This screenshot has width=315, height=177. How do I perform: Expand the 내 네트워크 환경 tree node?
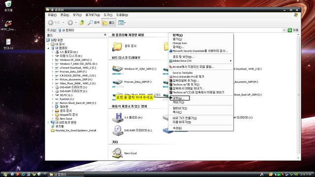pyautogui.click(x=48, y=123)
